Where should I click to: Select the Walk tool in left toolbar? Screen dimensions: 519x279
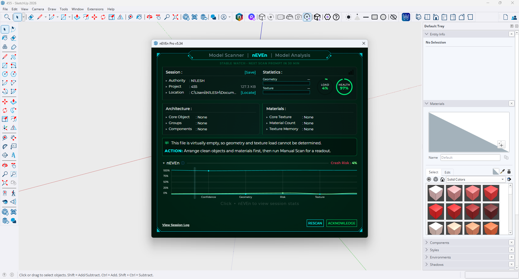pos(13,193)
